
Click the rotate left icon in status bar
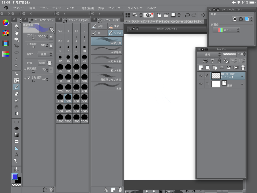[187, 191]
